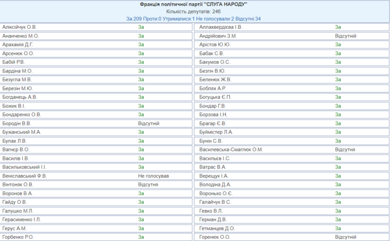Click deputy name Герус А.М.

[x=15, y=228]
